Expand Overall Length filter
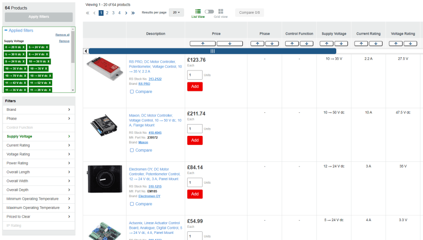Viewport: 423px width, 240px height. pyautogui.click(x=39, y=172)
